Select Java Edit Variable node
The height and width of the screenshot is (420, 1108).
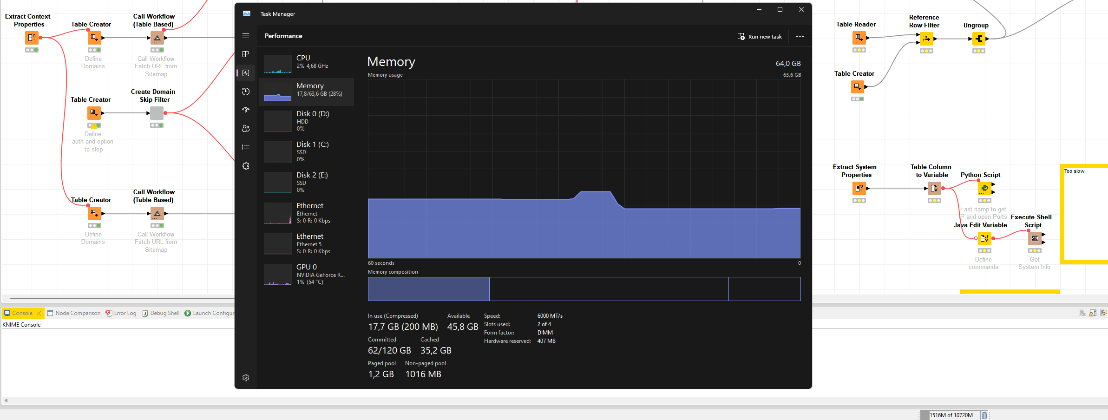(984, 238)
